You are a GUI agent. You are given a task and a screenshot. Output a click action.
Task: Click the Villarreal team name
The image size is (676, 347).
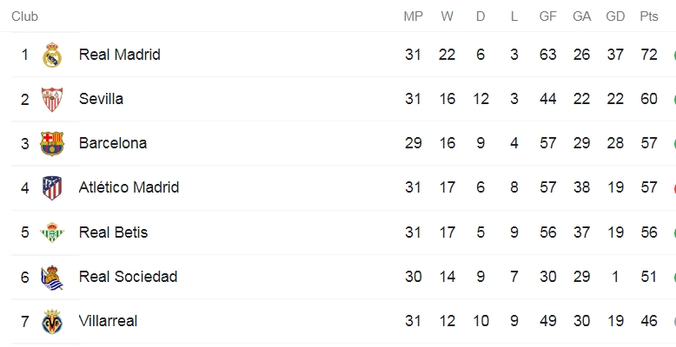[x=108, y=321]
